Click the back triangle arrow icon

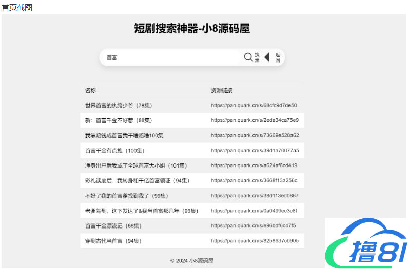[267, 57]
